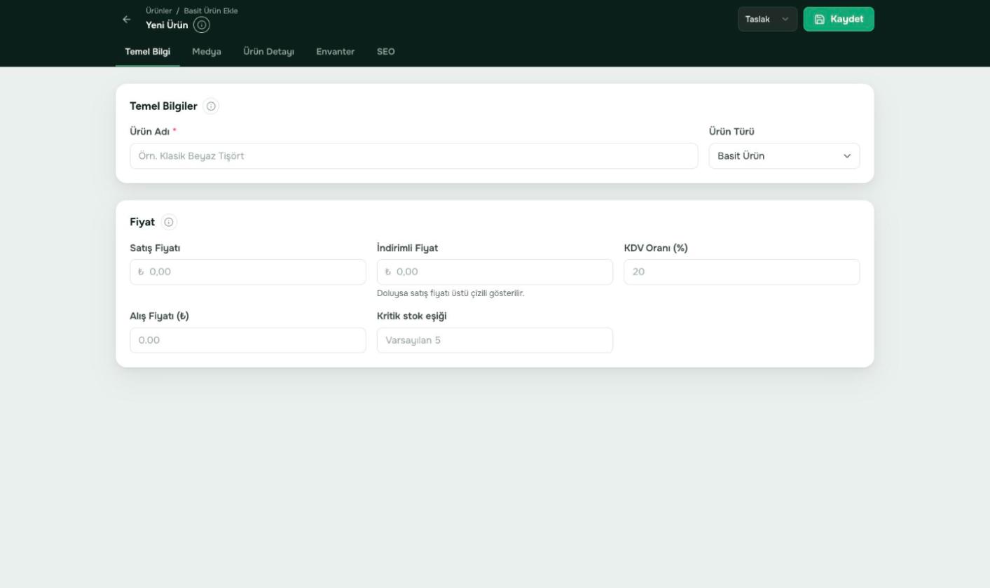Click the Ürünler breadcrumb link

pos(158,10)
